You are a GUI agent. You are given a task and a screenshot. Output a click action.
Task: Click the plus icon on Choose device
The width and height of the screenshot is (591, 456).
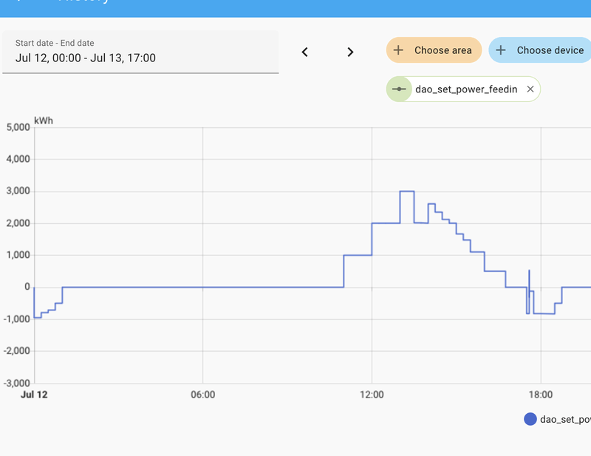[501, 50]
